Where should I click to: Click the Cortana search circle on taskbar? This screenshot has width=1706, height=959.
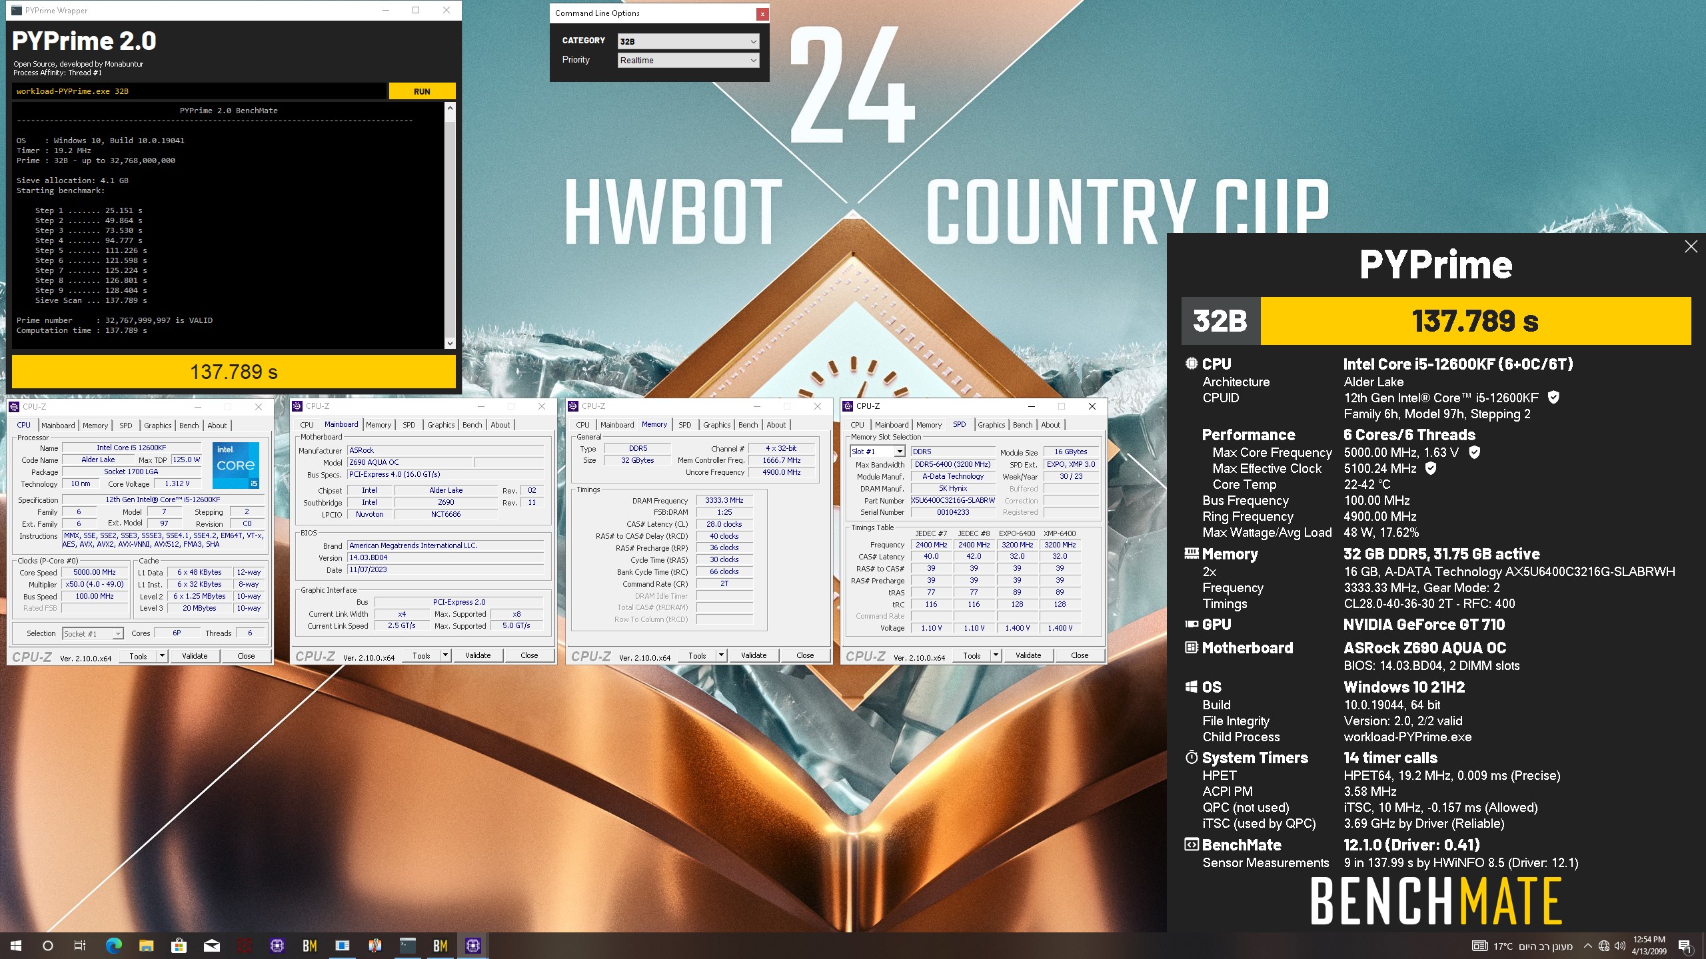click(x=48, y=946)
